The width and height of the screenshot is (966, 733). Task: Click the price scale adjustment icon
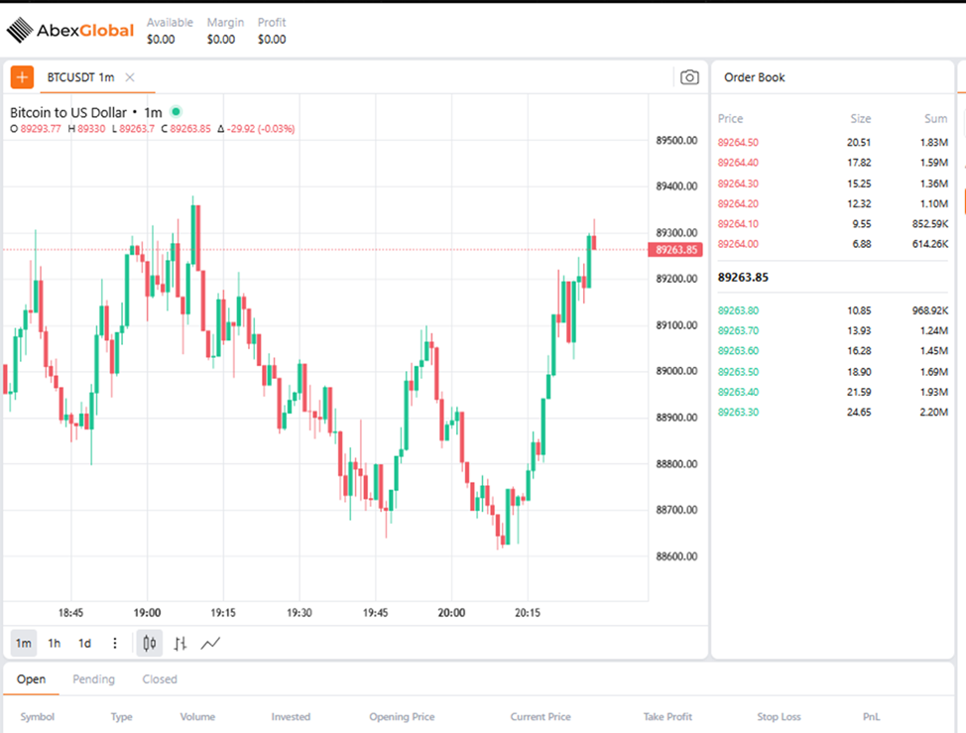click(x=180, y=643)
